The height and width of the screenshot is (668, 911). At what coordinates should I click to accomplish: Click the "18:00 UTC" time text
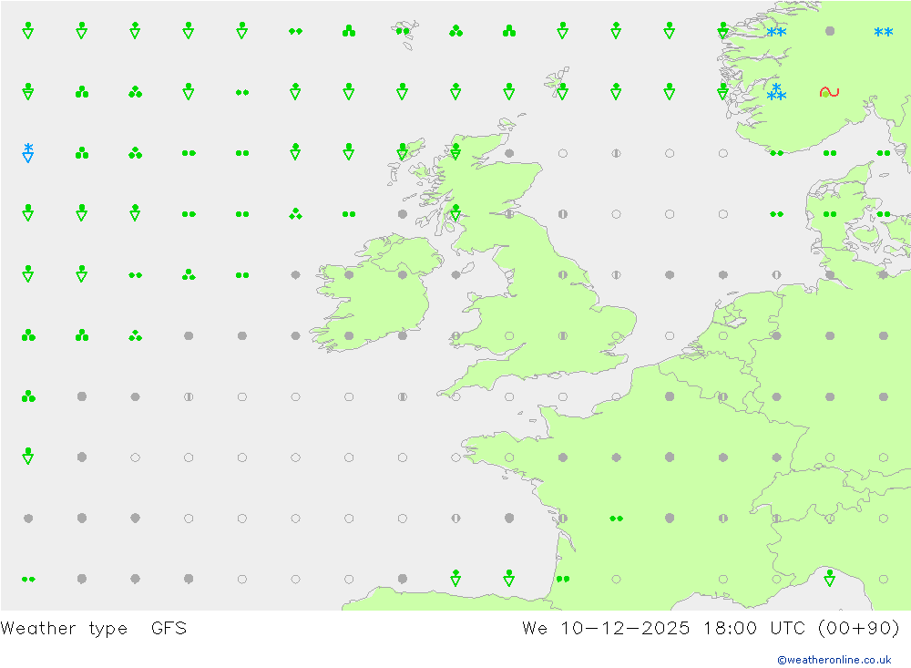click(753, 628)
